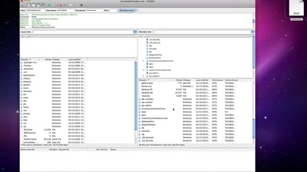Expand visioncorrectionexercises in remote tree
Image resolution: width=307 pixels, height=172 pixels.
click(143, 70)
